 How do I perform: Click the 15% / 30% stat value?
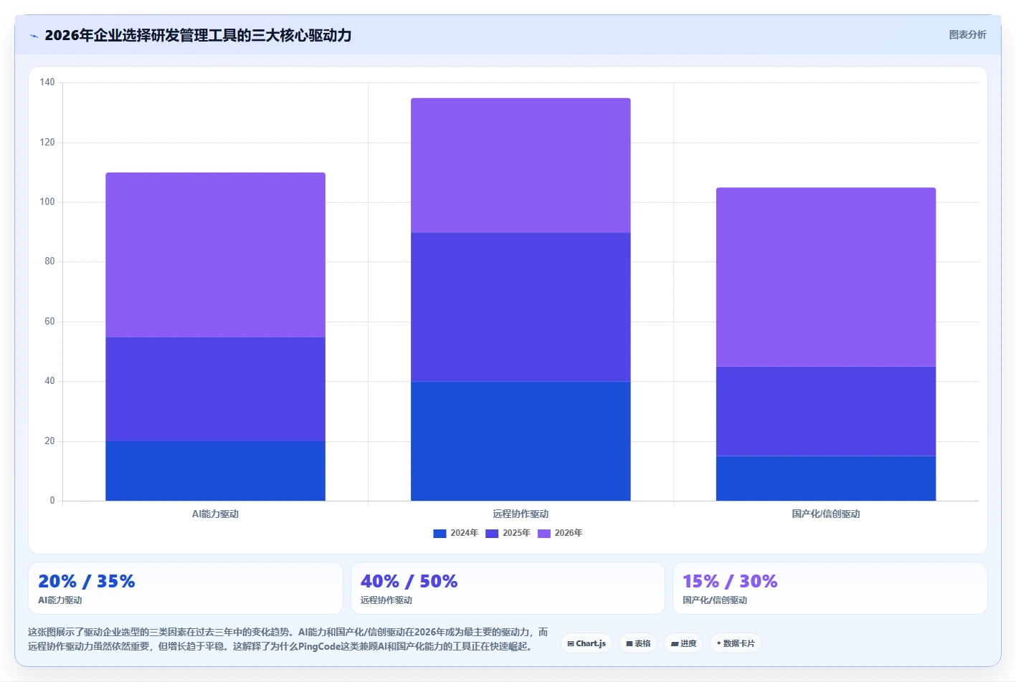tap(730, 581)
